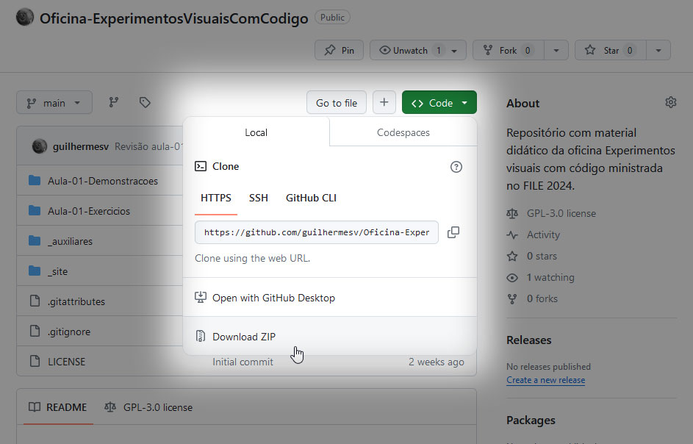Open the .gitignore file

[68, 332]
